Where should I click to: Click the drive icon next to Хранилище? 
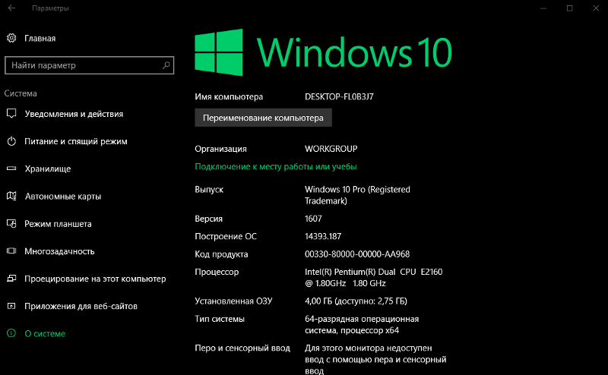tap(11, 169)
